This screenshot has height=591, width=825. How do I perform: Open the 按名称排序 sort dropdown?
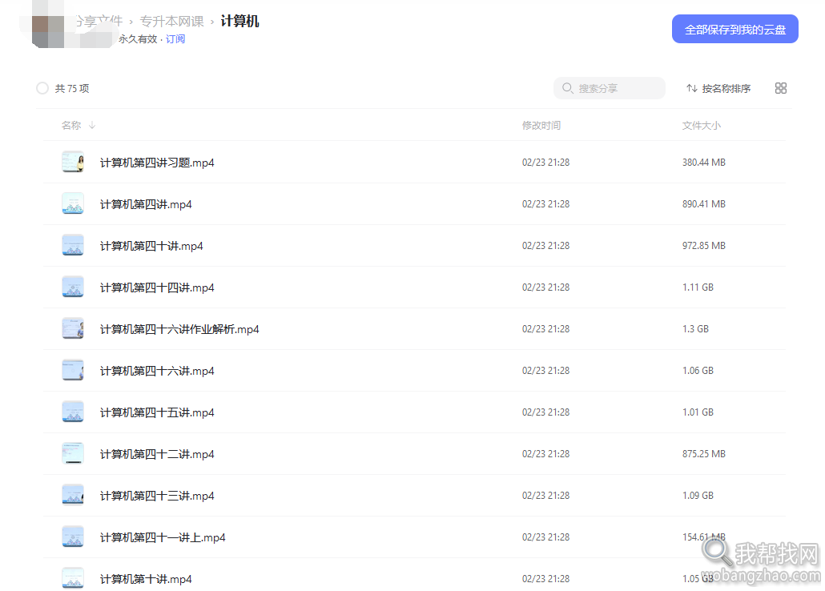(x=718, y=88)
